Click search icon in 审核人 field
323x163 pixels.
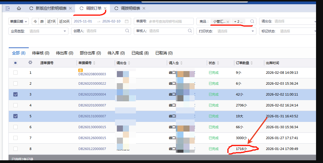point(190,31)
